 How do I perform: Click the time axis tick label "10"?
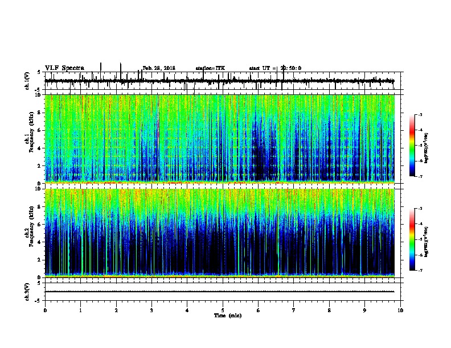(x=400, y=310)
